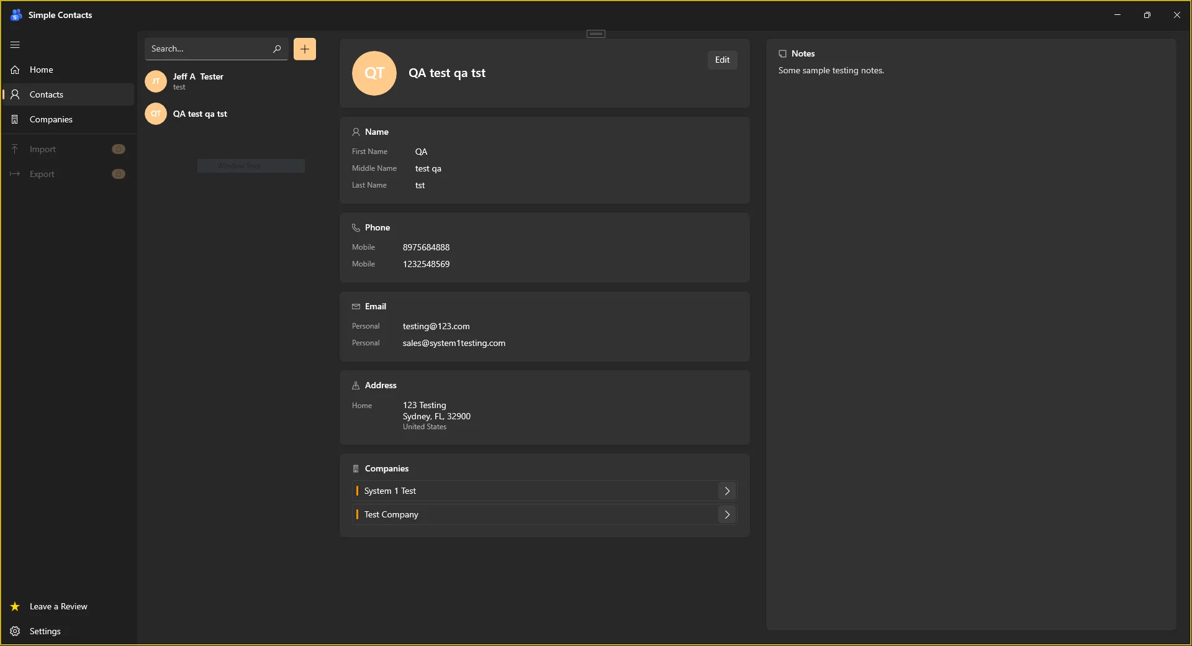The image size is (1192, 646).
Task: Toggle the hamburger navigation menu
Action: click(15, 45)
